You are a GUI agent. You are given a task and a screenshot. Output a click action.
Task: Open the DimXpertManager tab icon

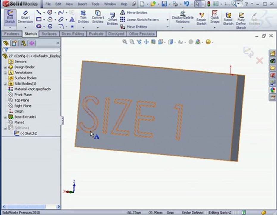pyautogui.click(x=32, y=43)
